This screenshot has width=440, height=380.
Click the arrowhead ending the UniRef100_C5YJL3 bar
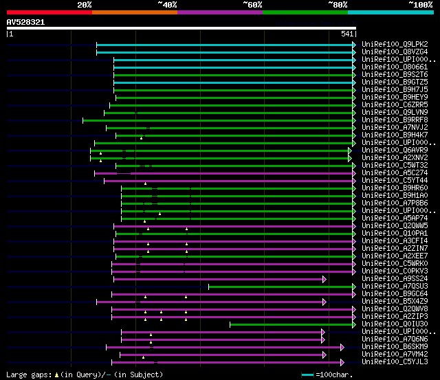342,362
